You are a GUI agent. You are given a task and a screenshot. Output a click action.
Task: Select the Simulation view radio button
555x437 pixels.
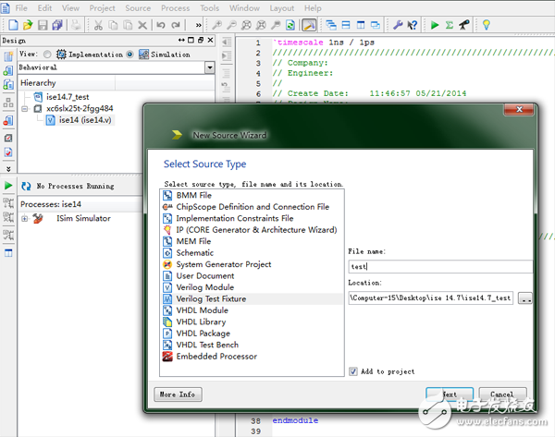tap(129, 55)
